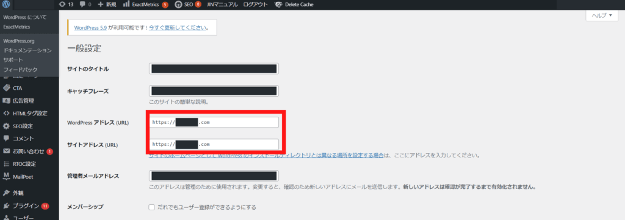Click the SEO icon in admin bar

click(179, 5)
